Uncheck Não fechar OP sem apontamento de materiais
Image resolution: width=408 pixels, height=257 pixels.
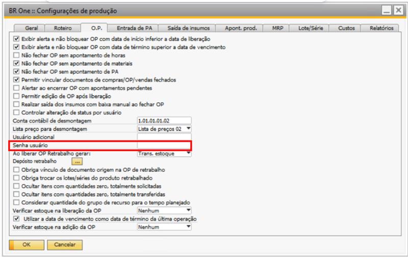(16, 63)
